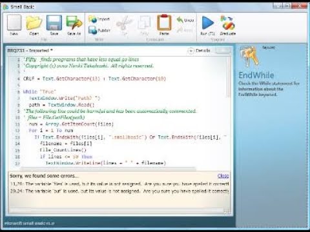Click the vertical scrollbar of the code editor
Screen dimensions: 310x232
click(x=228, y=77)
